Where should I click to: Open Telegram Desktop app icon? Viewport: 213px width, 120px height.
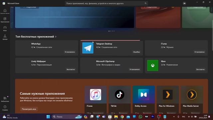88,48
